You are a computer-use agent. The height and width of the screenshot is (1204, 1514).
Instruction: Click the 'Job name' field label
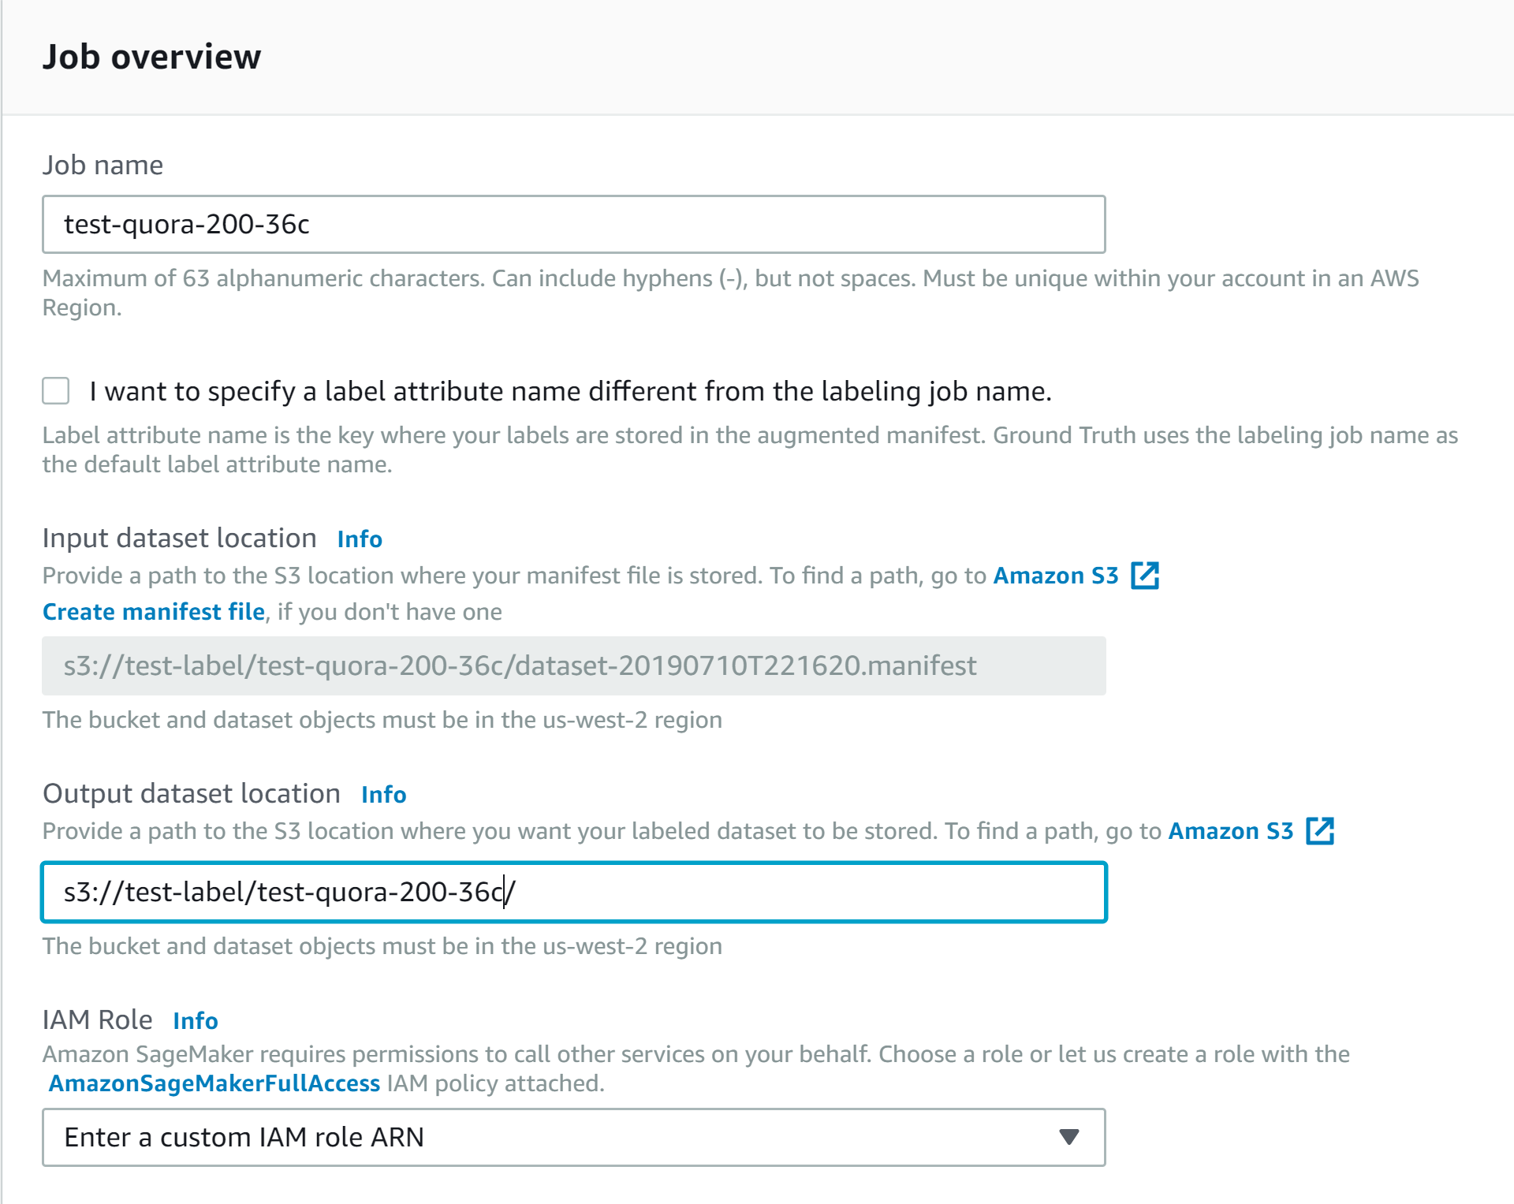pyautogui.click(x=103, y=166)
